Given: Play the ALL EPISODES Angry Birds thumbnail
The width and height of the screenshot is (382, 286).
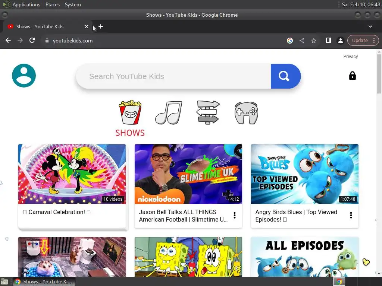Looking at the screenshot, I should pyautogui.click(x=304, y=257).
